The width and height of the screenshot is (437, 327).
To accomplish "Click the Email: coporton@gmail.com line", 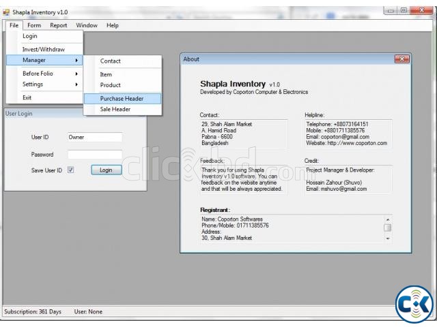I will [338, 137].
